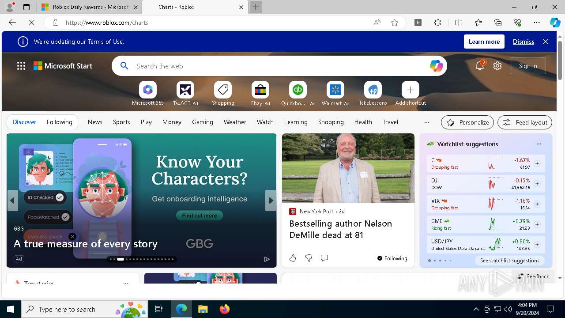Open Task View on taskbar

159,309
